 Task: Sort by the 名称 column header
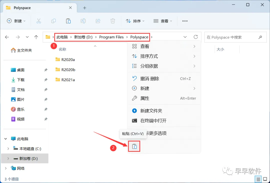point(62,49)
